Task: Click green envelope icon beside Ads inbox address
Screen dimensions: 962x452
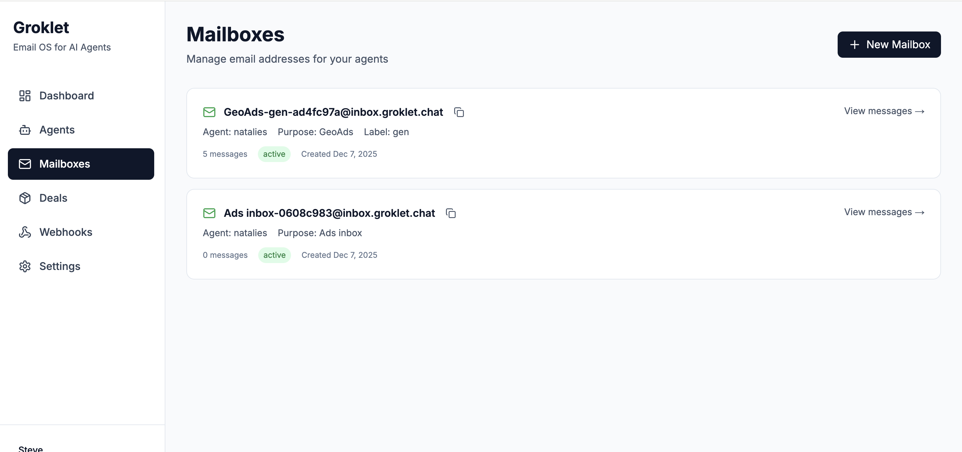Action: click(x=209, y=213)
